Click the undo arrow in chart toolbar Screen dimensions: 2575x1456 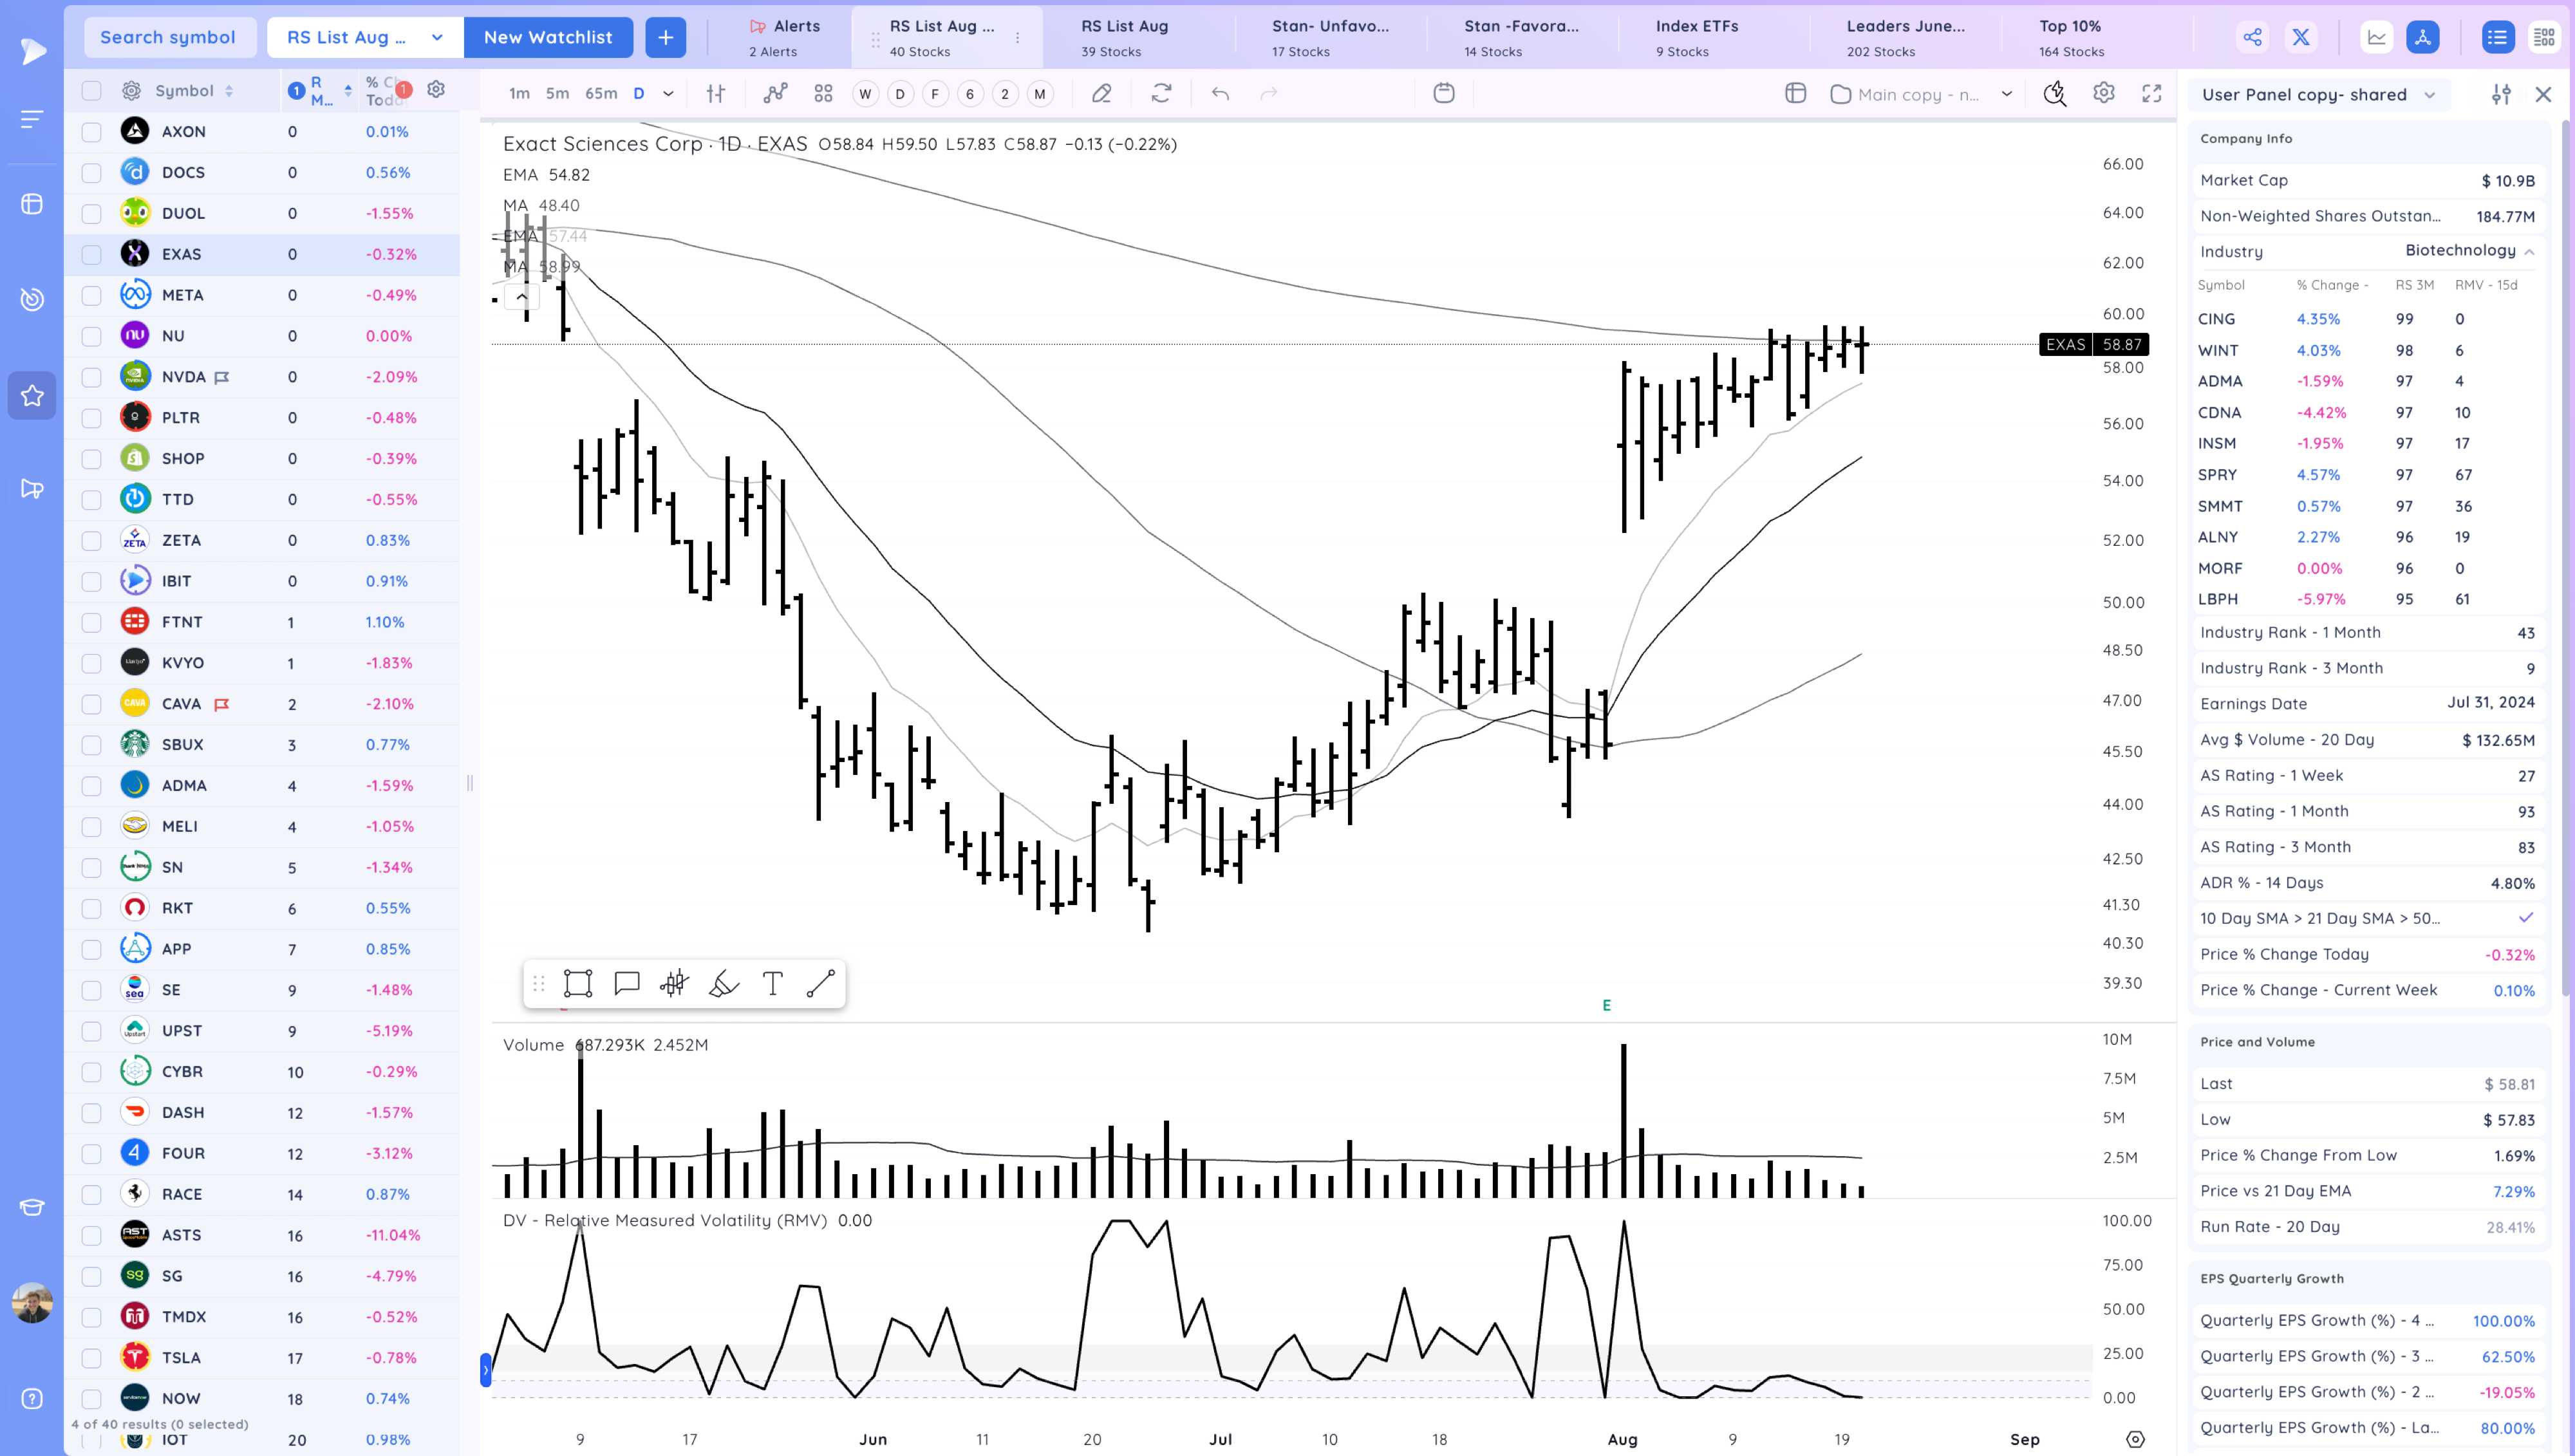(x=1220, y=94)
